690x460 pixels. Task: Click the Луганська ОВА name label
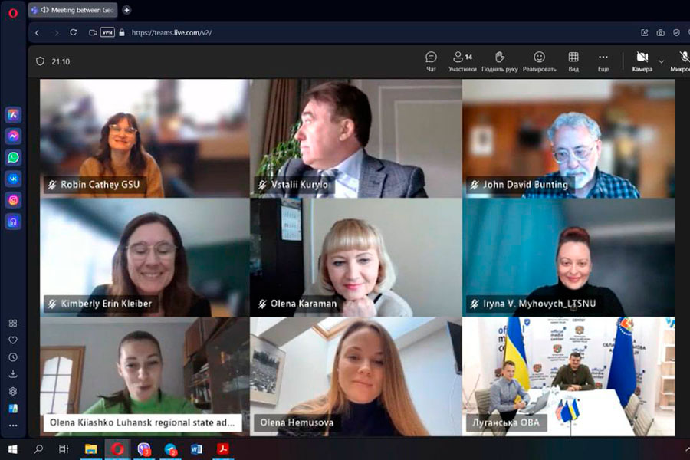(506, 422)
